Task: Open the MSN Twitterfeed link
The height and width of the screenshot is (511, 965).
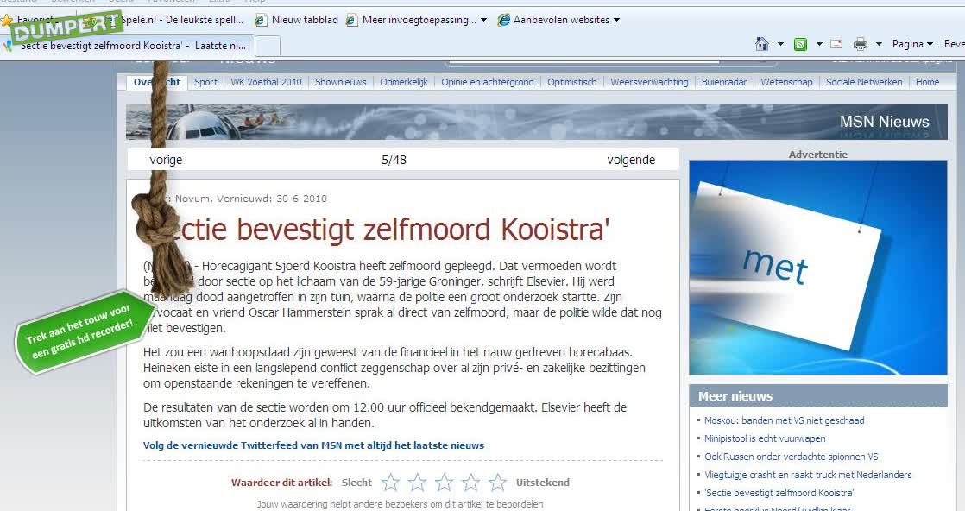Action: 314,445
